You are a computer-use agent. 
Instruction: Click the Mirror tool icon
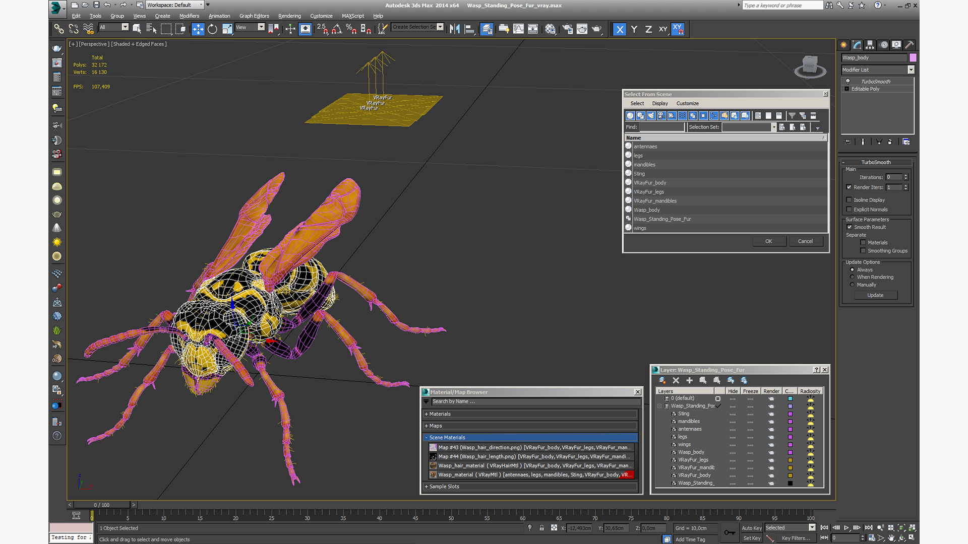455,29
